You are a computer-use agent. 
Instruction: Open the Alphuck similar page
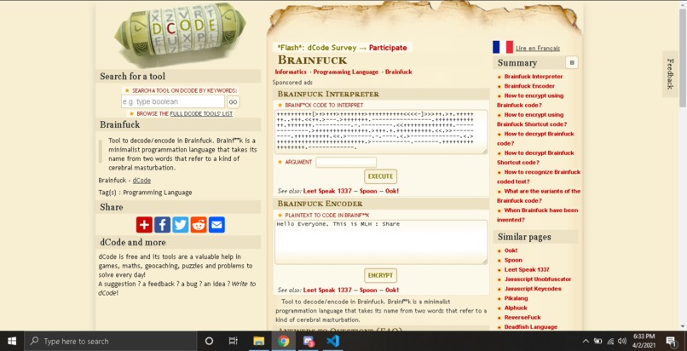point(515,308)
